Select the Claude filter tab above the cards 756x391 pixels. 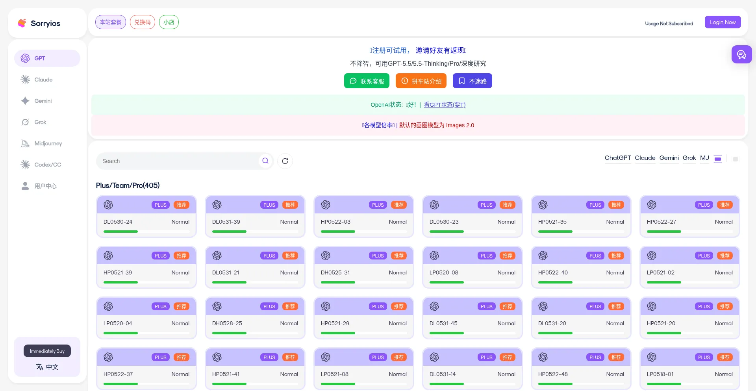(x=645, y=158)
